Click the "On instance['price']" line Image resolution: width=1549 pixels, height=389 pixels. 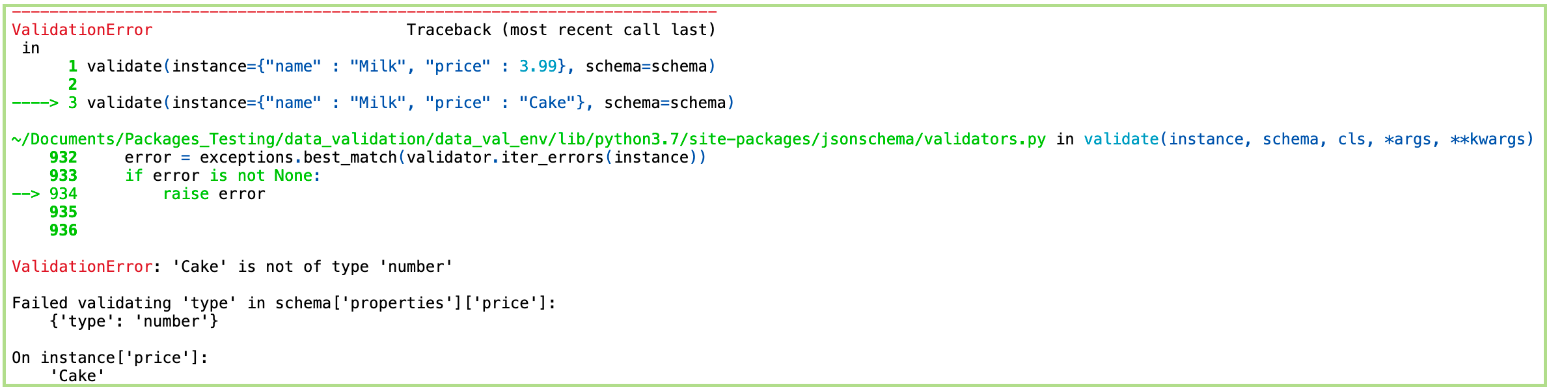pos(109,358)
